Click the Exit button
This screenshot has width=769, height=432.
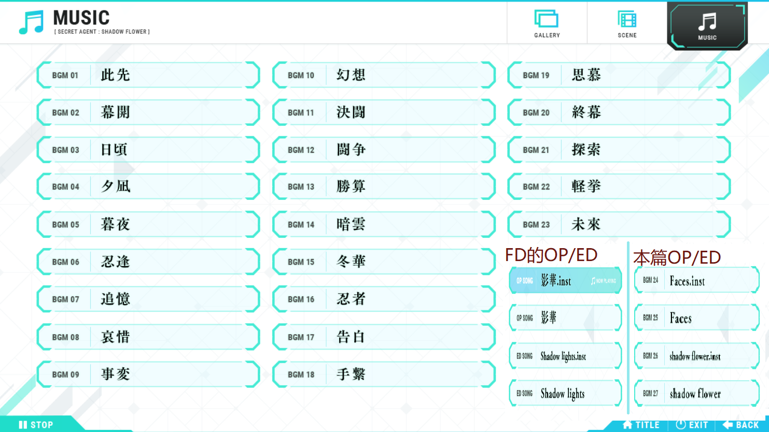coord(692,425)
